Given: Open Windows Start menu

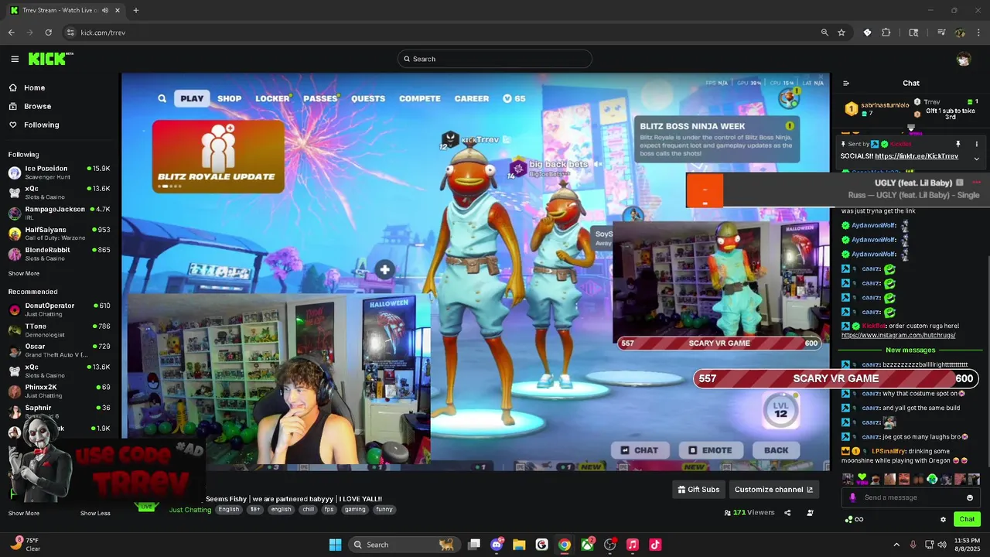Looking at the screenshot, I should click(335, 545).
